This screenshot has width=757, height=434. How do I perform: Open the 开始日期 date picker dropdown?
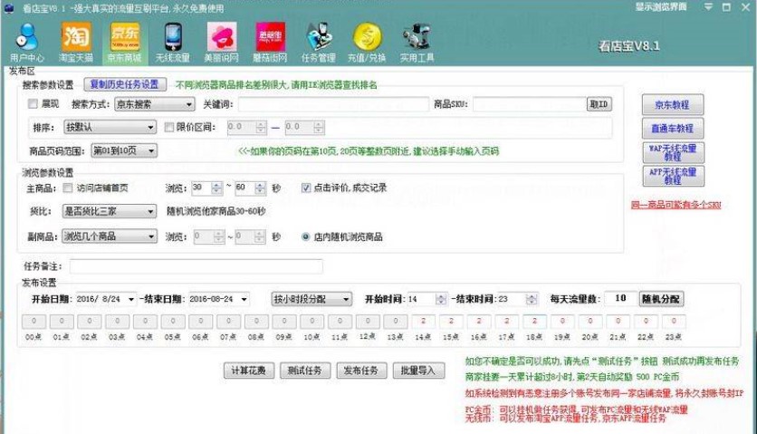(x=130, y=300)
